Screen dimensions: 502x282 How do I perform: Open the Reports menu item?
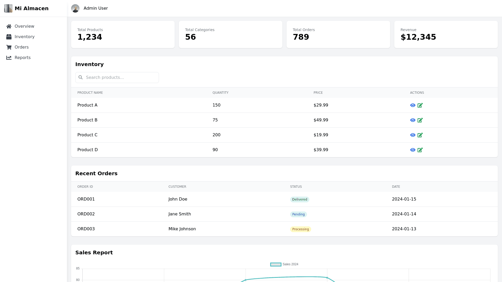(x=22, y=58)
